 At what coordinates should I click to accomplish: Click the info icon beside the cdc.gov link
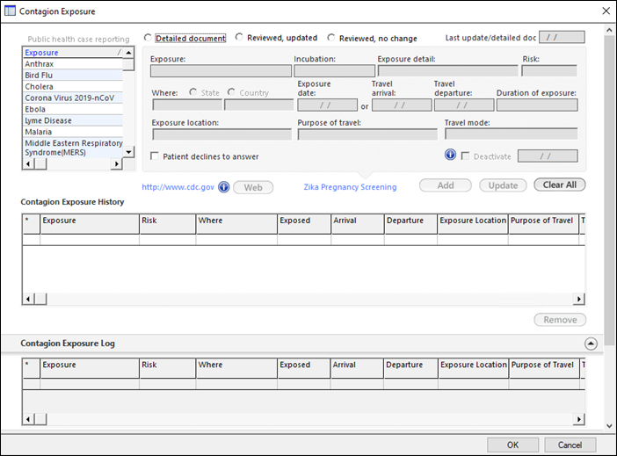click(x=224, y=187)
